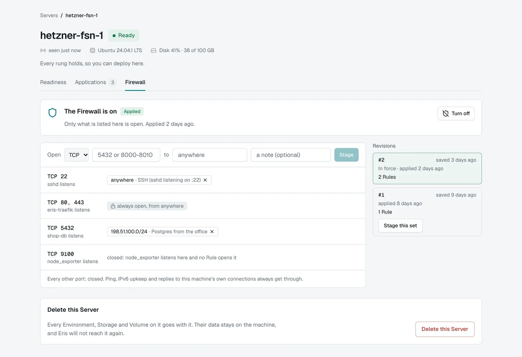Click the 'TCP 22' port label
Viewport: 522px width, 357px height.
pyautogui.click(x=57, y=177)
